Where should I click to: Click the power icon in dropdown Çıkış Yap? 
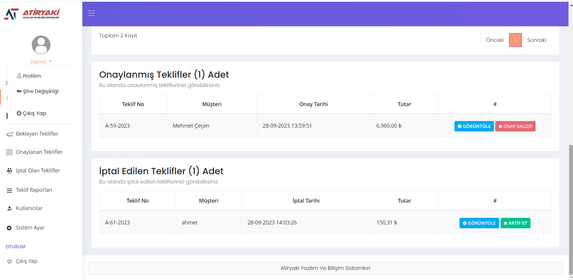[x=19, y=113]
